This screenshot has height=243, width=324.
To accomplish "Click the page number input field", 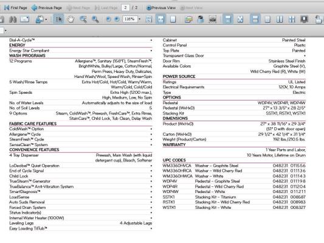I will click(125, 8).
